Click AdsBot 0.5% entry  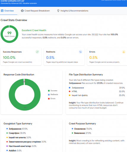(14, 151)
